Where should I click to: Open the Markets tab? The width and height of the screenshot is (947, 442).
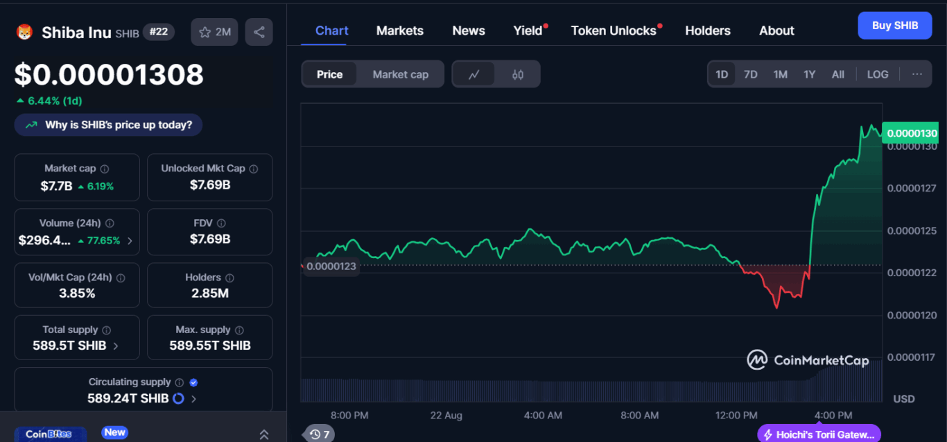coord(400,31)
